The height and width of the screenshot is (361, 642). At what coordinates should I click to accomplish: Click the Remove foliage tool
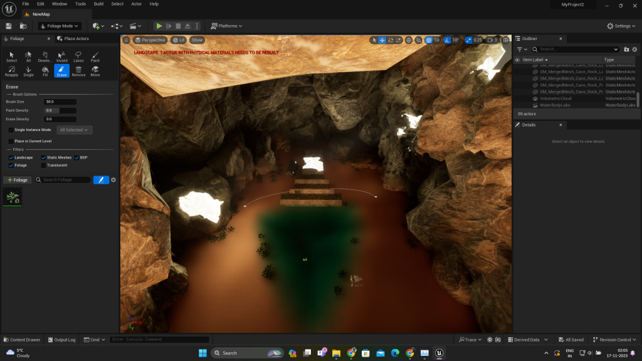click(78, 71)
